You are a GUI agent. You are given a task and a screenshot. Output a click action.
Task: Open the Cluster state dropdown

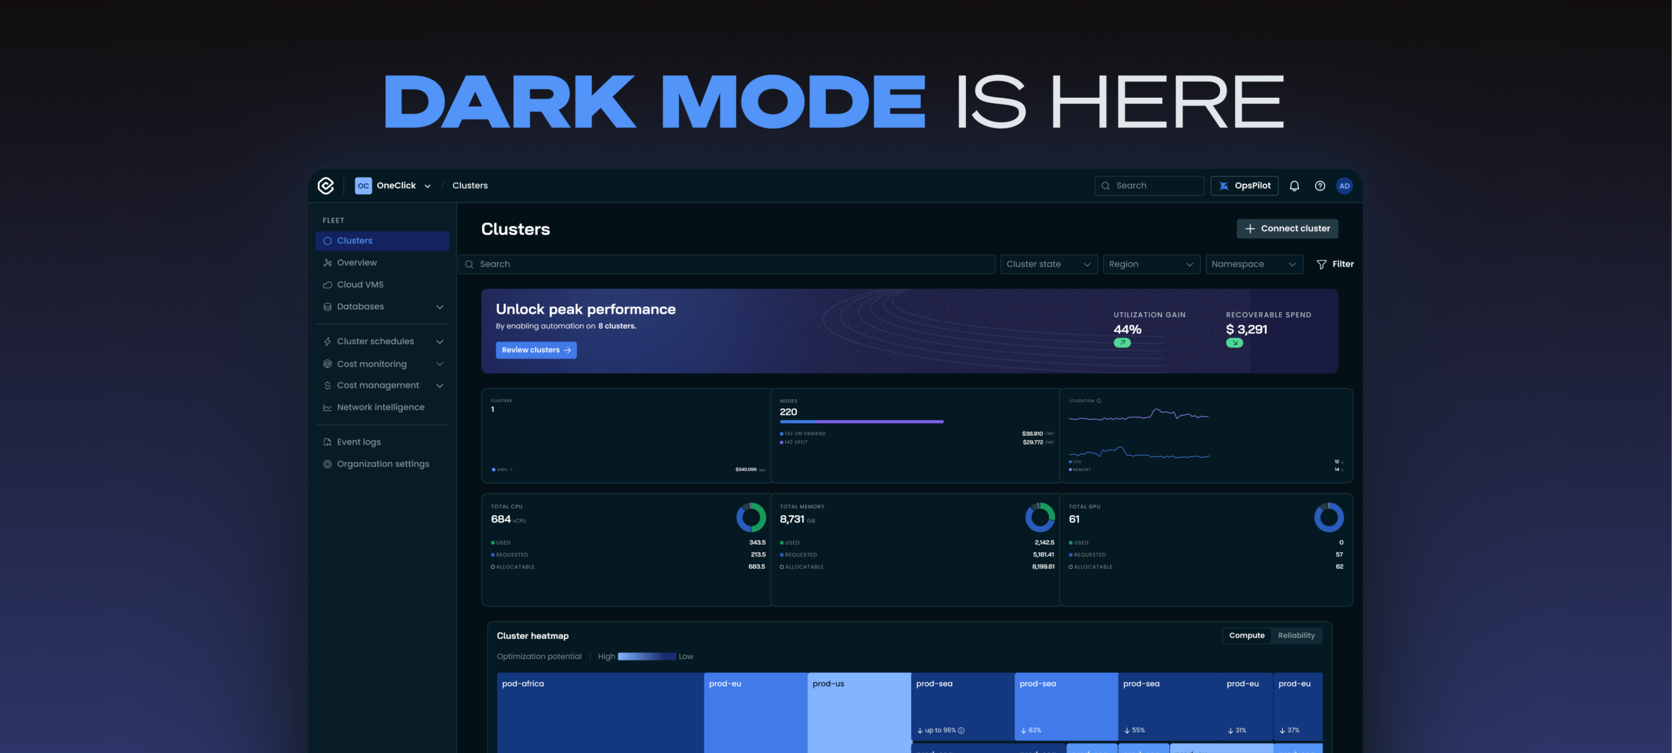(1048, 264)
